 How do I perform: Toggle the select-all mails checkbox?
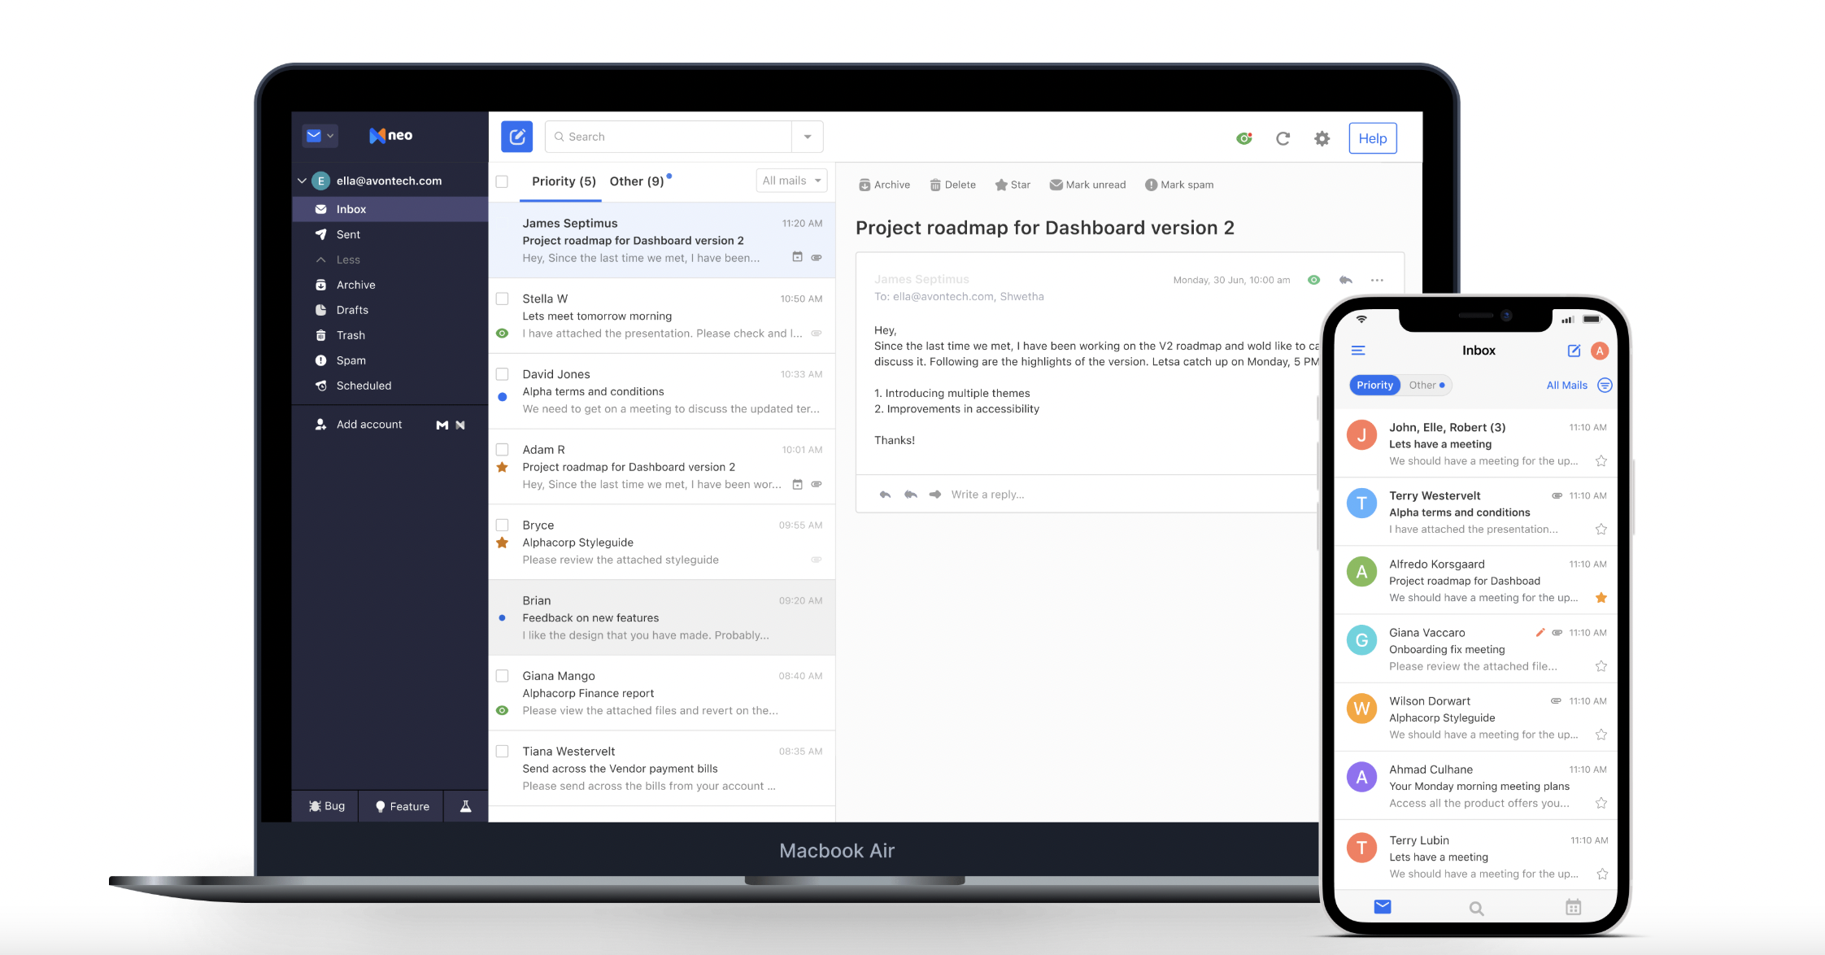(503, 181)
